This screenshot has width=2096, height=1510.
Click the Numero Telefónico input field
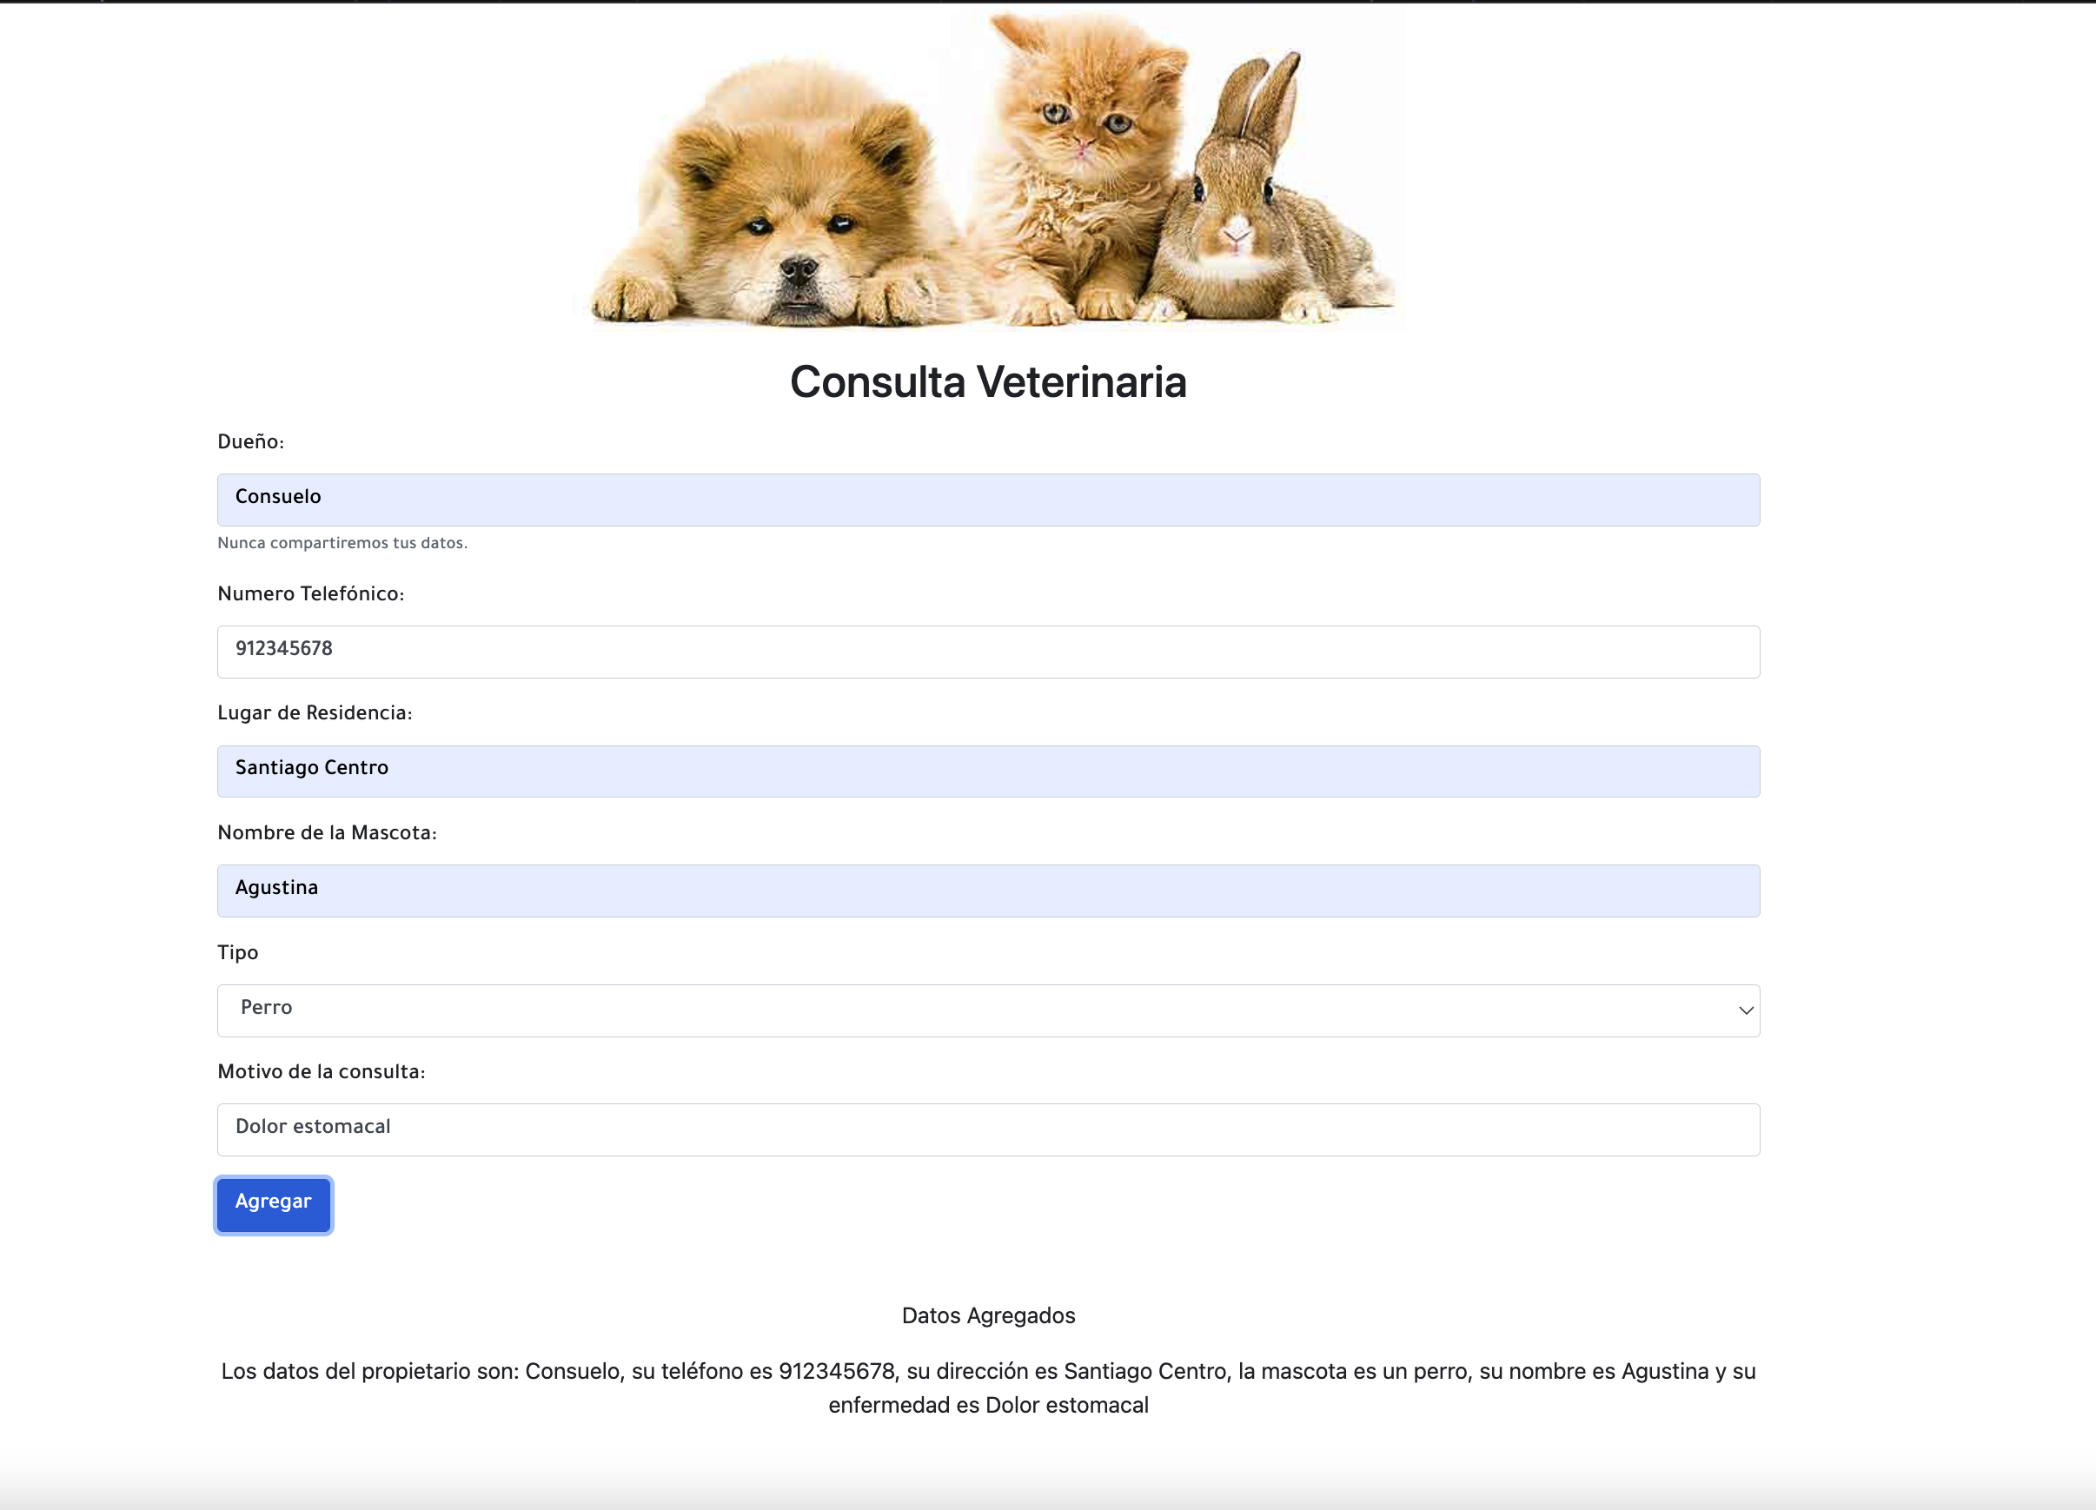point(987,651)
